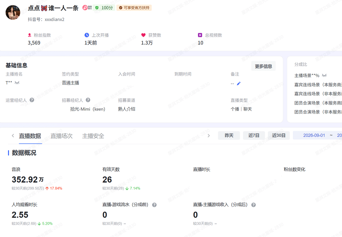Show tooltip for 直播-主播游戏收入 (分成后)
This screenshot has width=342, height=237.
pyautogui.click(x=253, y=205)
